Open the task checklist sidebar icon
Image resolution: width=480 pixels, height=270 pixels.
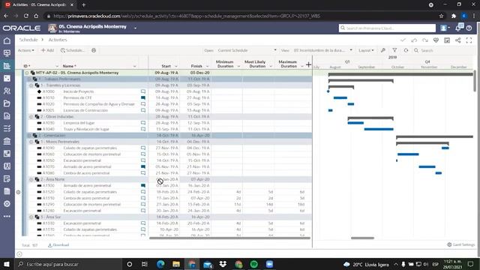point(7,128)
